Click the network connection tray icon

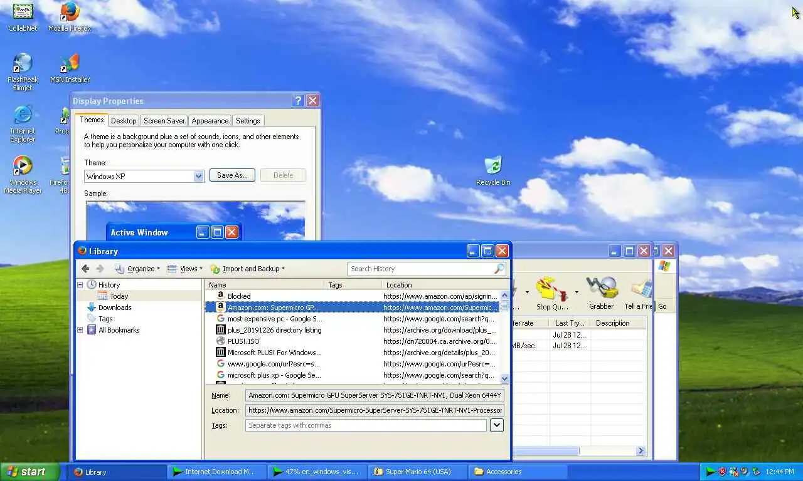coord(733,472)
